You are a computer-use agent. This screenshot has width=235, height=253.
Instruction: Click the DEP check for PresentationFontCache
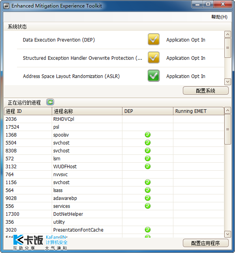(148, 230)
